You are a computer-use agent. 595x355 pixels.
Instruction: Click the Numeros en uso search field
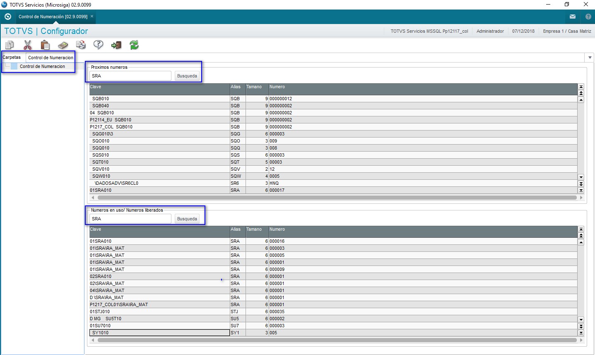click(x=130, y=219)
